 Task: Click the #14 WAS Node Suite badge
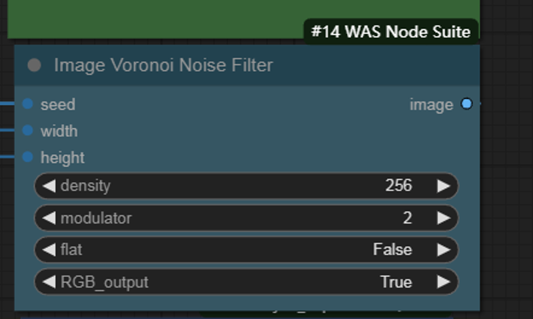coord(391,31)
